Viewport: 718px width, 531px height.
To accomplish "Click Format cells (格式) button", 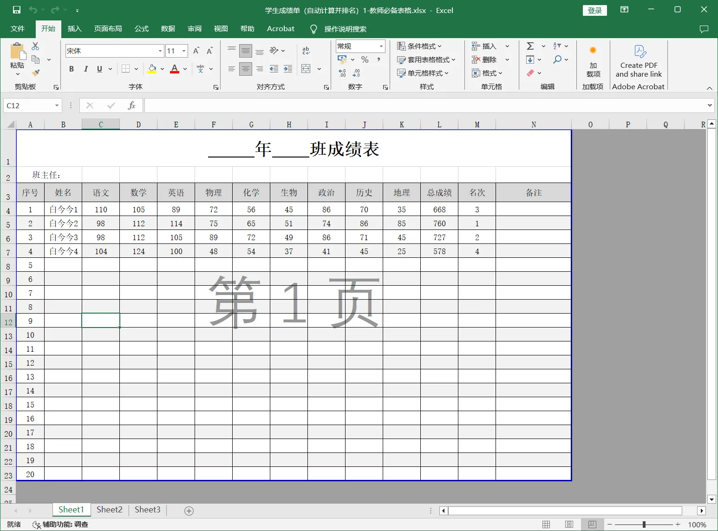I will point(487,73).
